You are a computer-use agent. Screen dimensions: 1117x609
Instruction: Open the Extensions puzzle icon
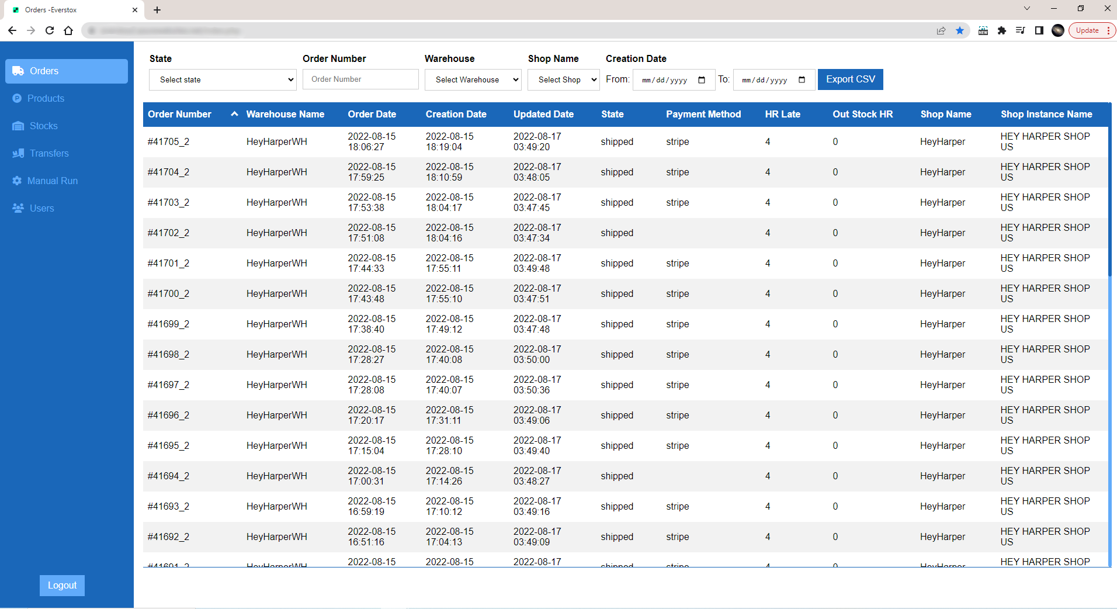1002,30
